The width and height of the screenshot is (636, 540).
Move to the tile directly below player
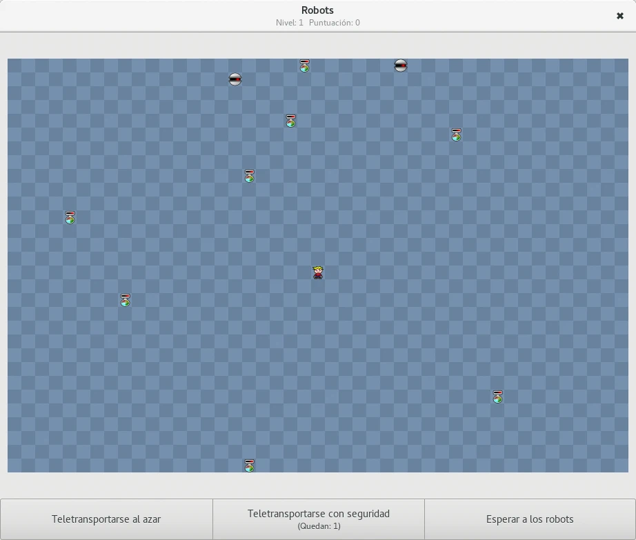coord(318,286)
